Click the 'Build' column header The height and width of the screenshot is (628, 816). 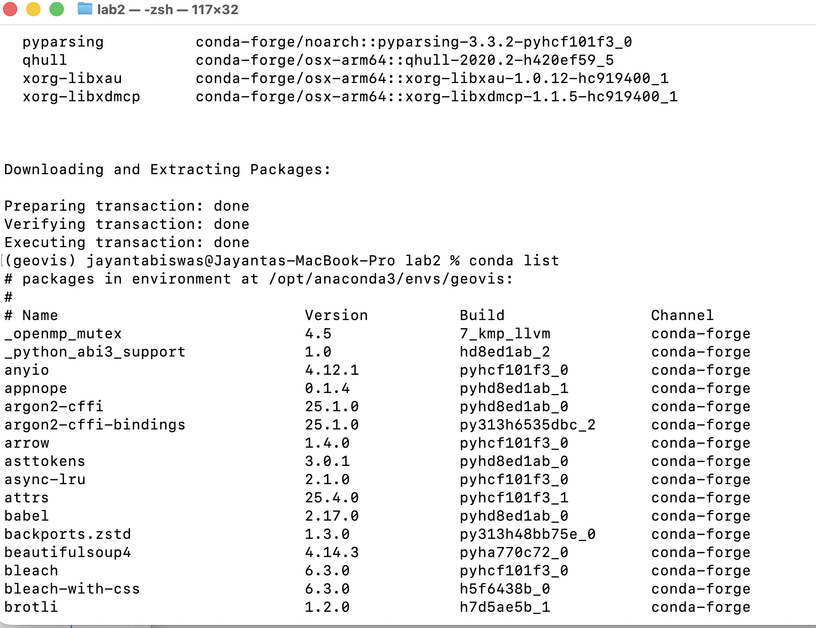click(x=482, y=316)
